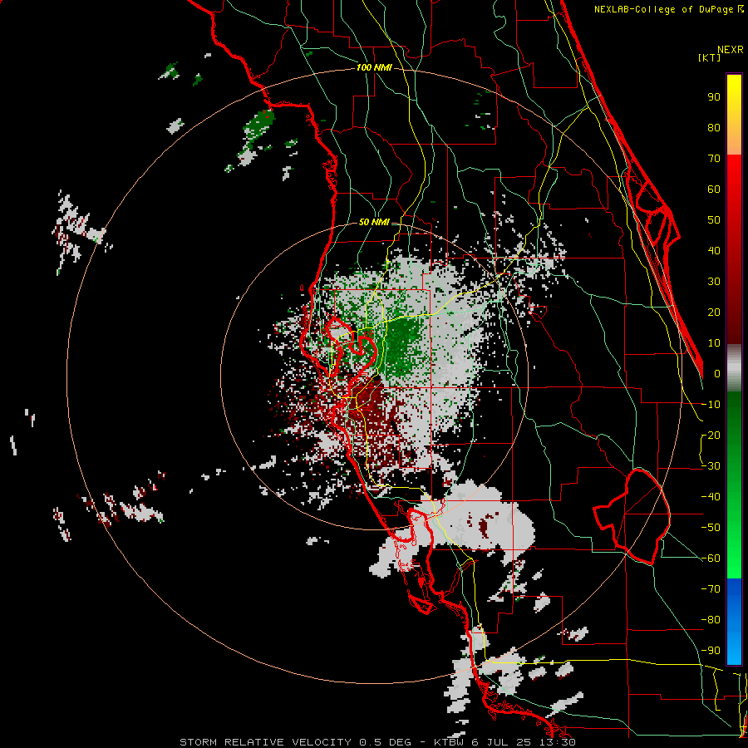Click the NEXLAB-College of DuPage label
748x748 pixels.
click(668, 9)
